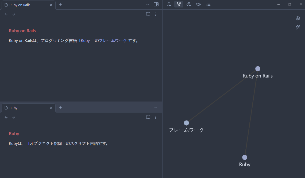Screen dimensions: 305x178
Task: Toggle the right sidebar panel
Action: 156,5
